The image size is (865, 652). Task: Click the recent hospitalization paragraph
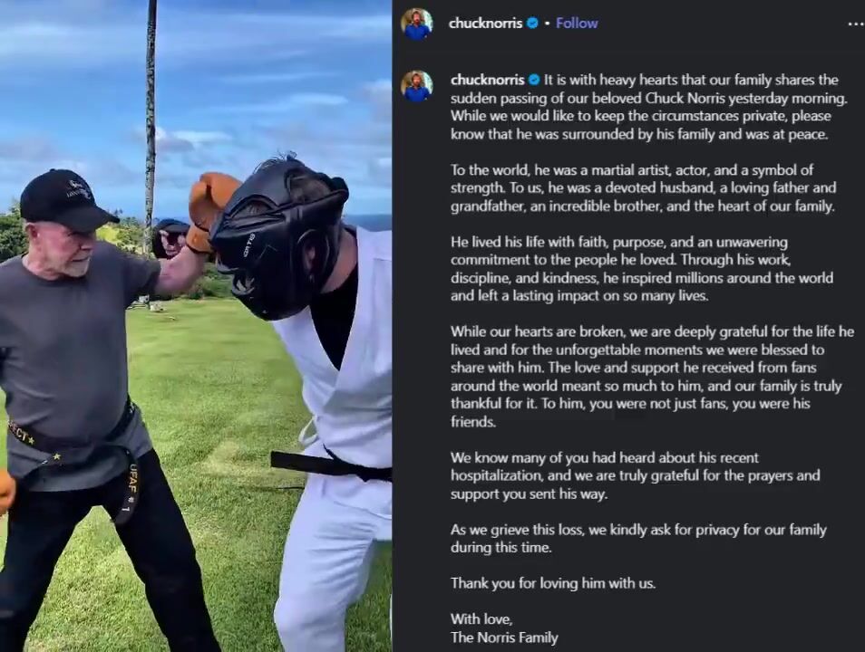click(x=635, y=475)
